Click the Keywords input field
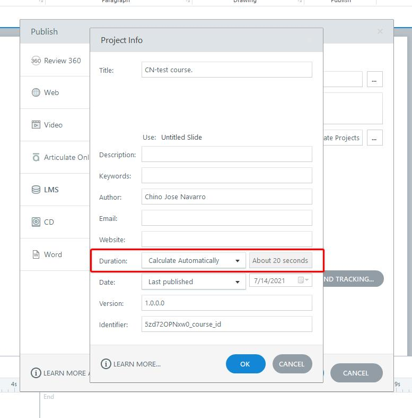Viewport: 412px width, 418px height. point(227,175)
